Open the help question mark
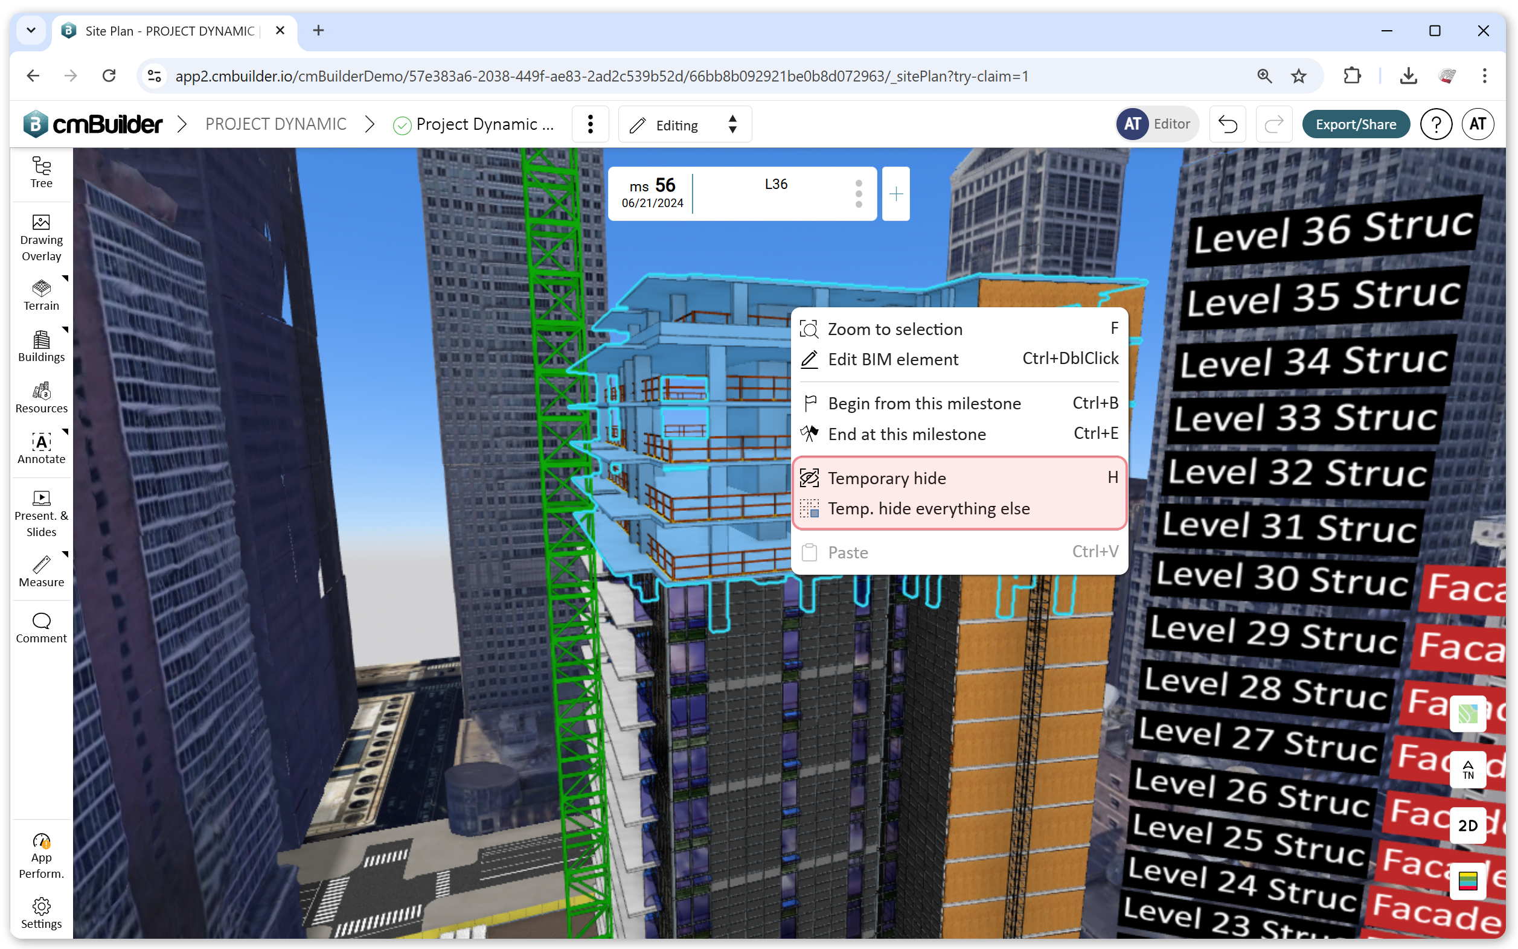The height and width of the screenshot is (949, 1518). tap(1436, 124)
